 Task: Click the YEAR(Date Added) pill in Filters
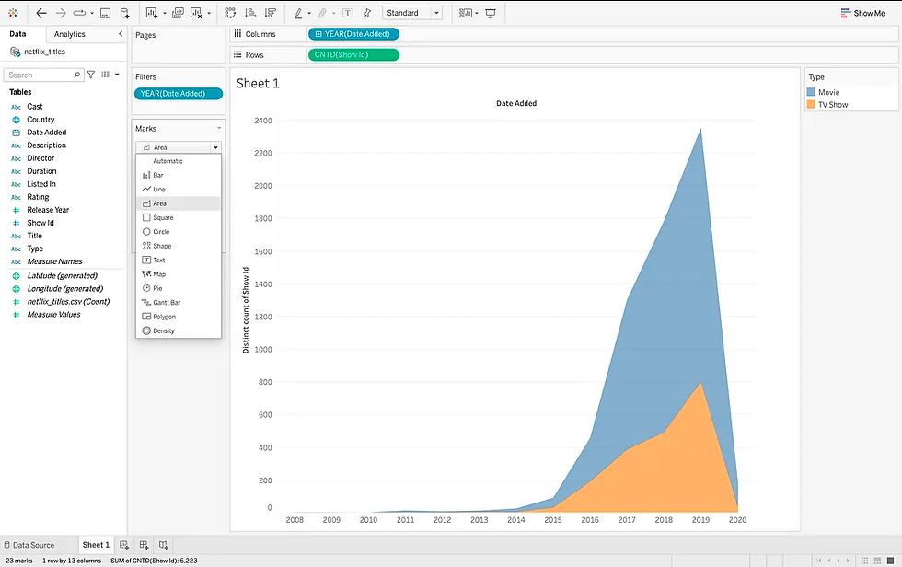(x=179, y=93)
